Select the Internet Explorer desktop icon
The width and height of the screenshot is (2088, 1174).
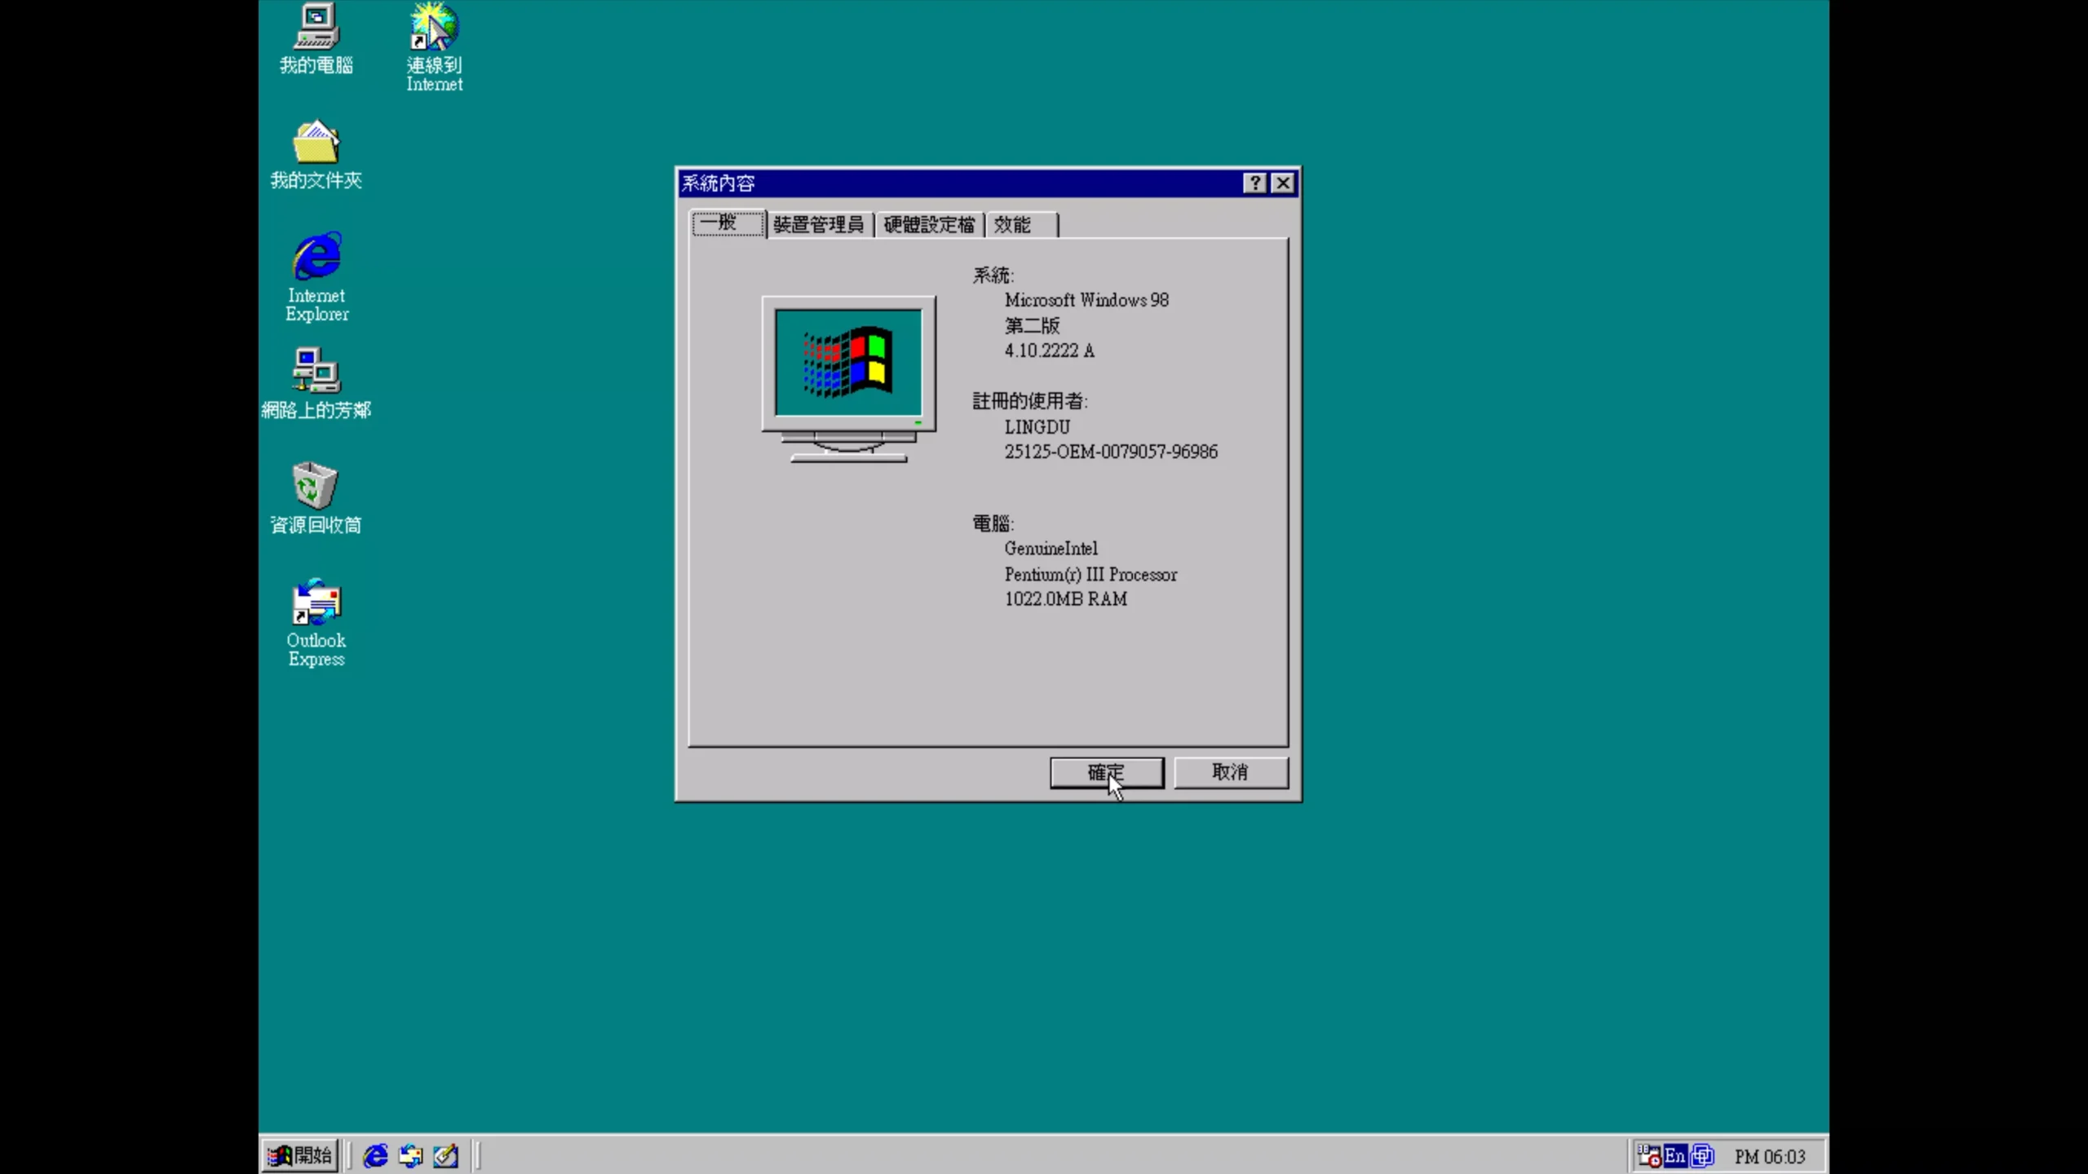pos(316,277)
